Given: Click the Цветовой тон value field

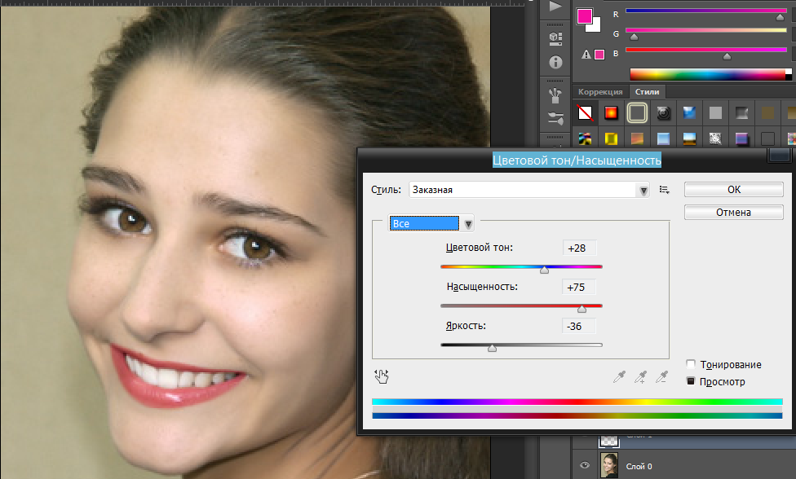Looking at the screenshot, I should coord(579,248).
